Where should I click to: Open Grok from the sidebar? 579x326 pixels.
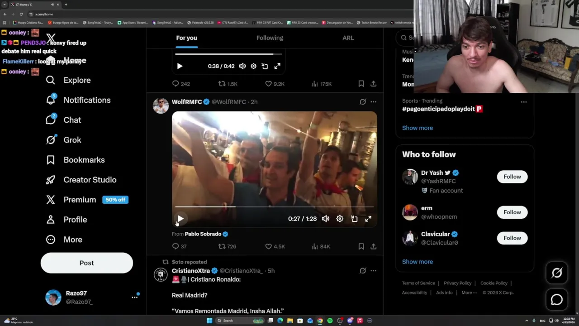click(x=63, y=140)
